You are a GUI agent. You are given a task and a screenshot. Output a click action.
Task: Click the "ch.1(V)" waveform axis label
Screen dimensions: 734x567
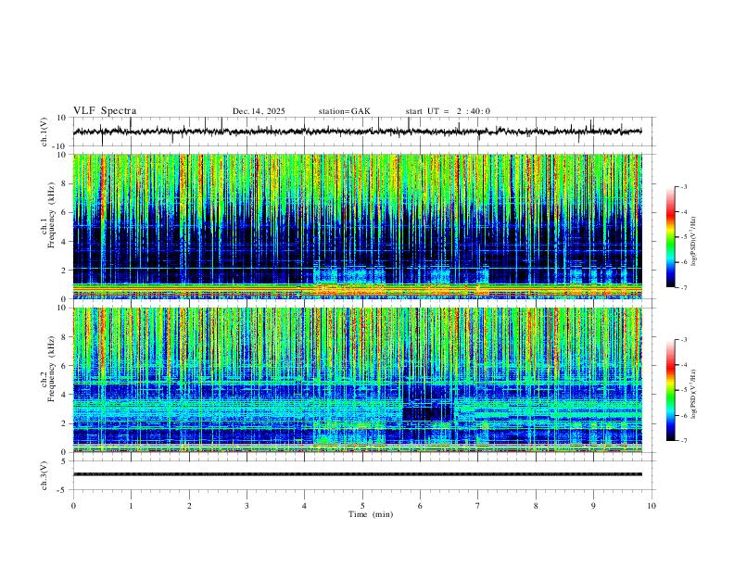[44, 132]
